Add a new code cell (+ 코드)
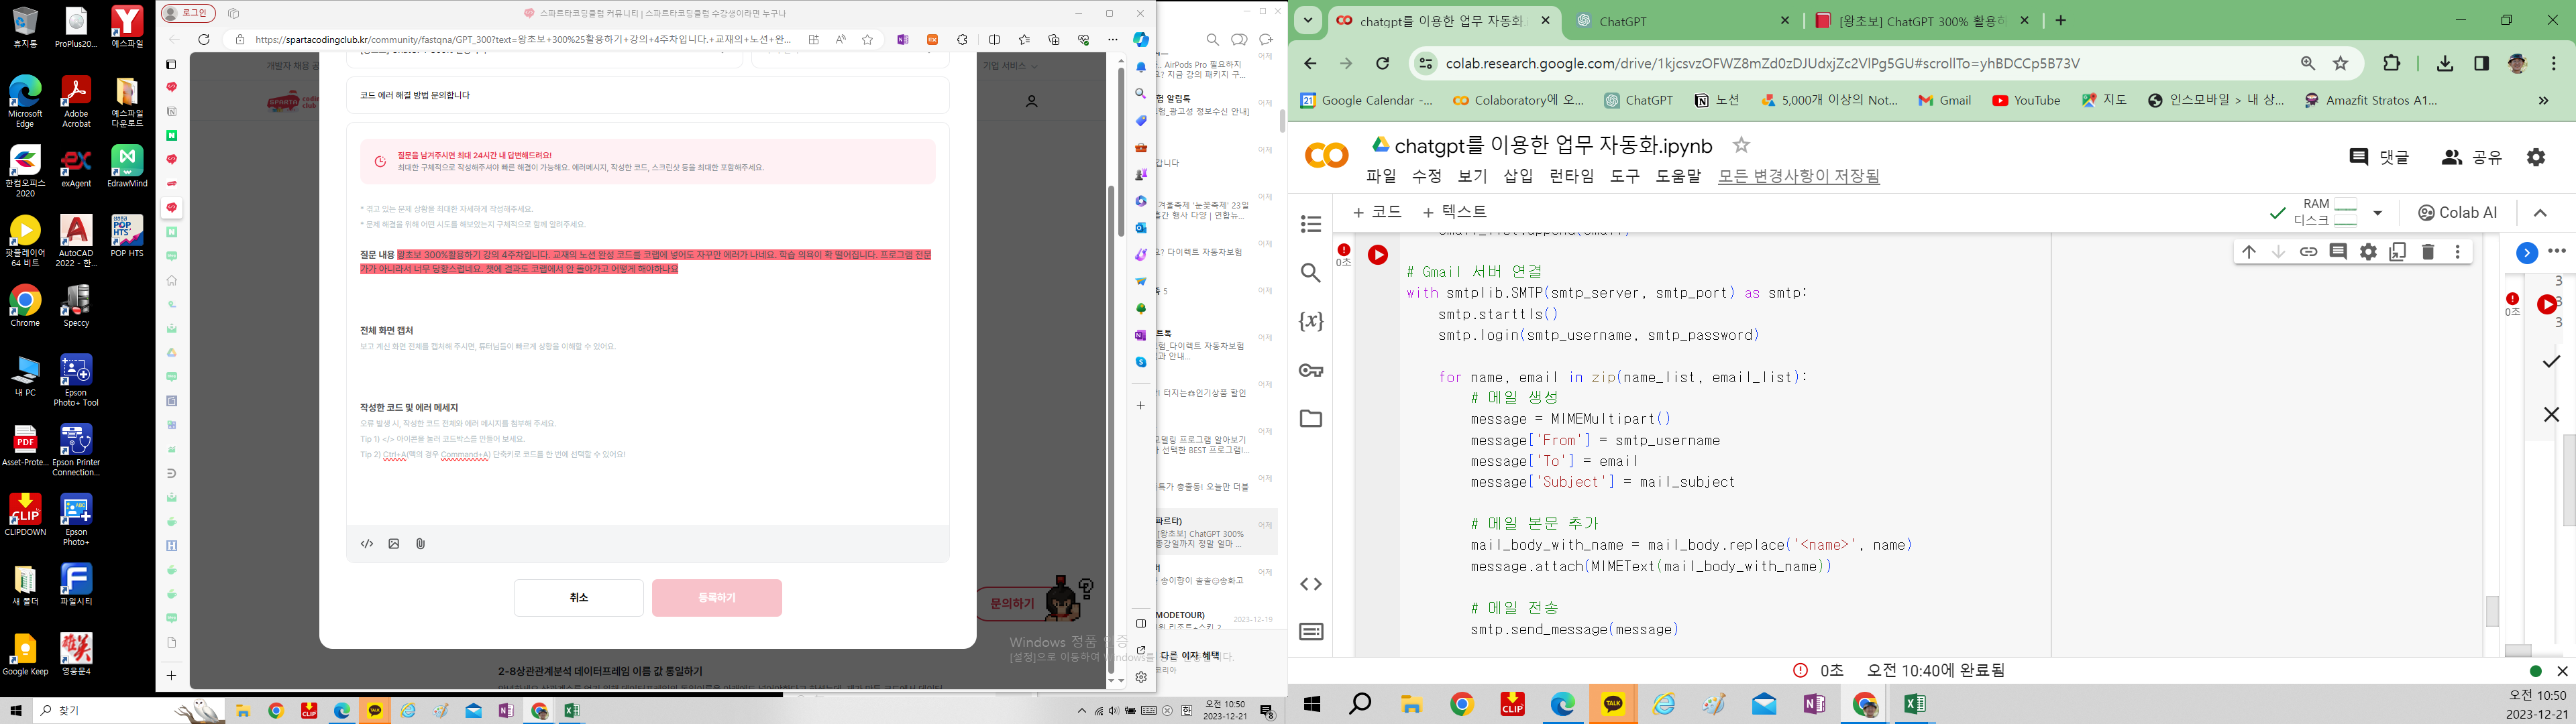Viewport: 2576px width, 724px height. pos(1378,212)
